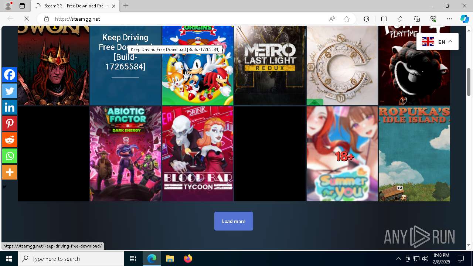Open the tab actions menu
Image resolution: width=473 pixels, height=266 pixels.
[22, 6]
